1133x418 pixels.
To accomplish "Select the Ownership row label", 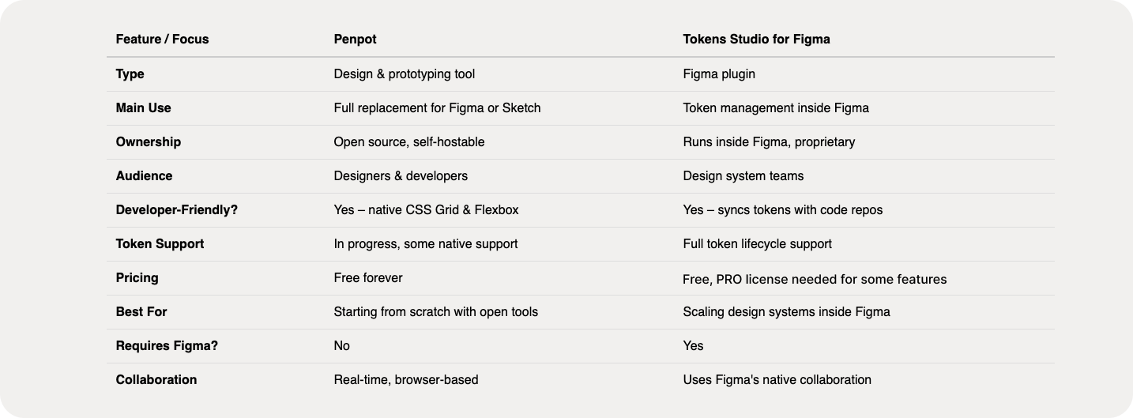I will tap(148, 142).
